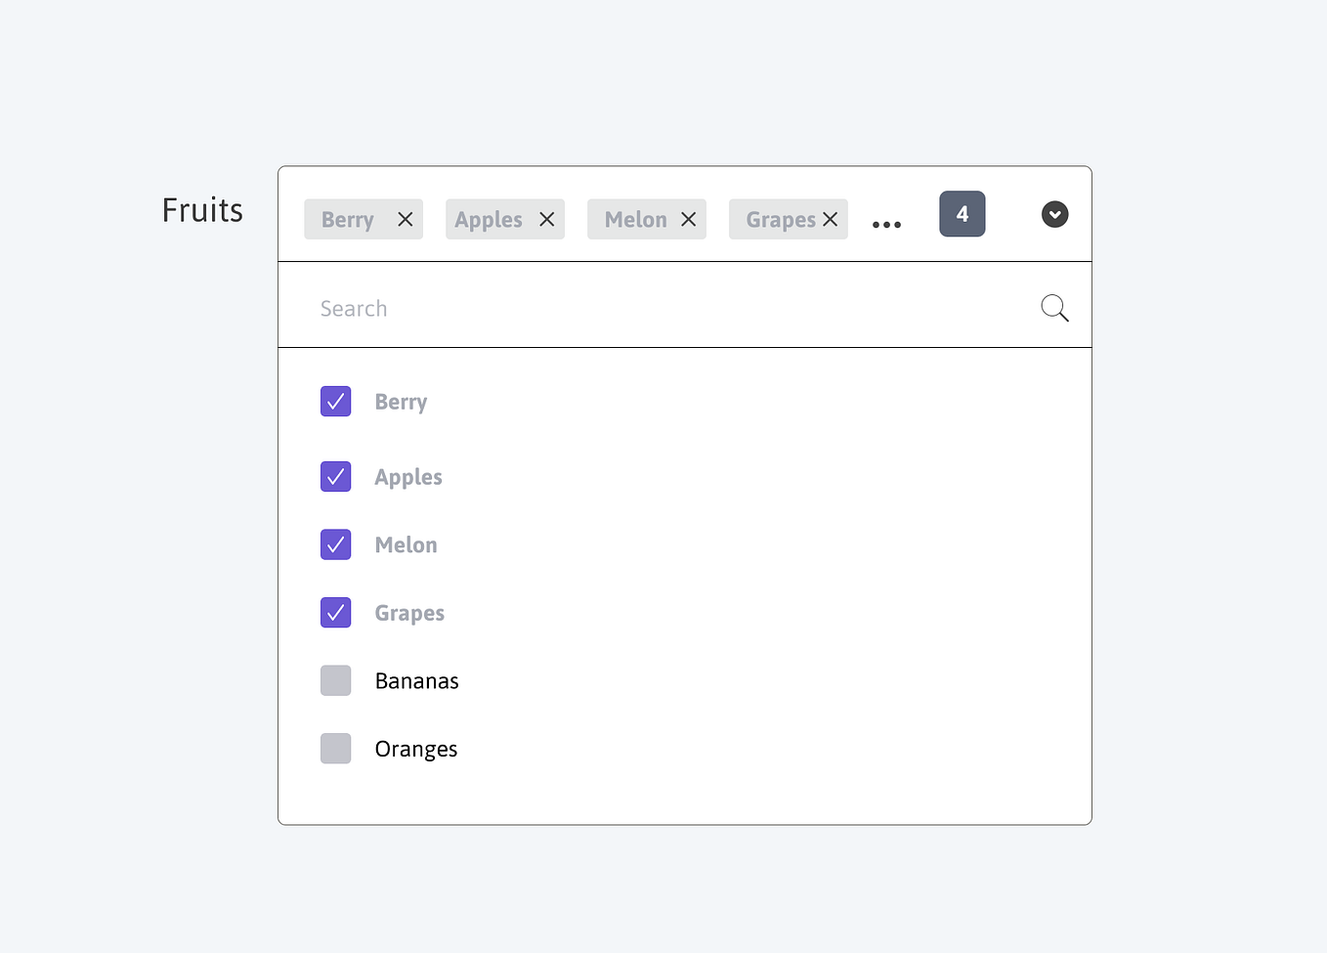The height and width of the screenshot is (953, 1327).
Task: Select the Bananas option label
Action: coord(417,681)
